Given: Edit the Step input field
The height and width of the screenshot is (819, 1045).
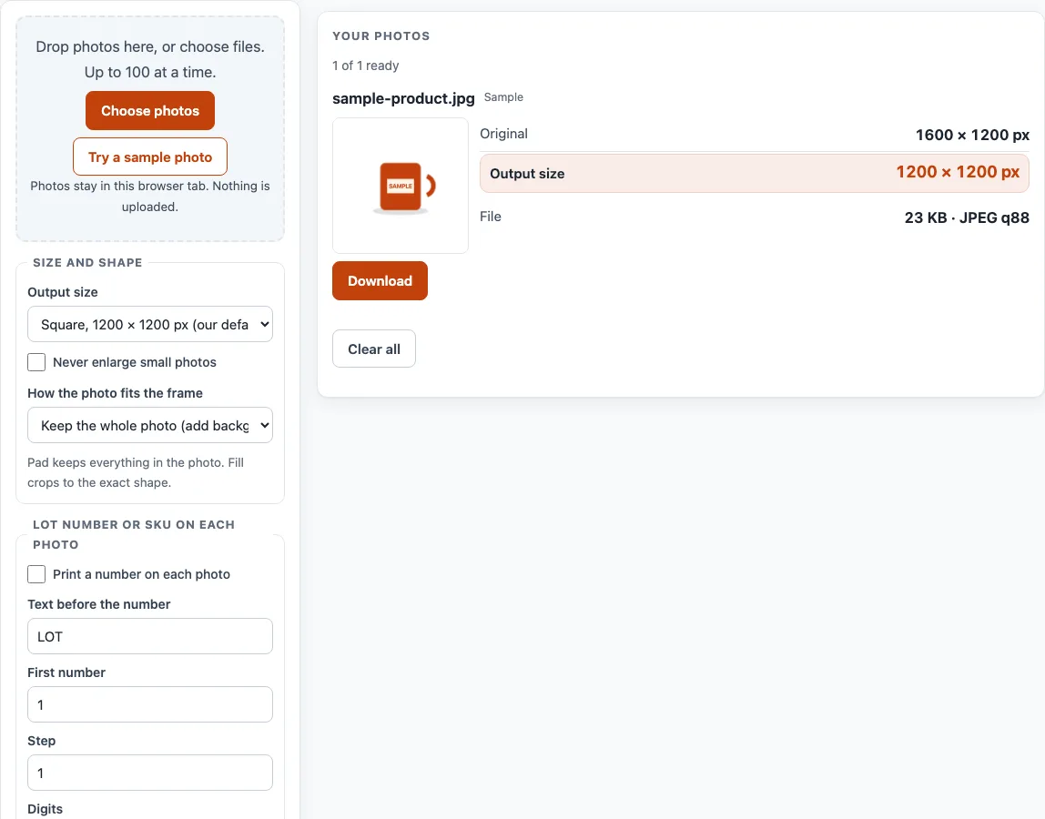Looking at the screenshot, I should click(x=150, y=773).
